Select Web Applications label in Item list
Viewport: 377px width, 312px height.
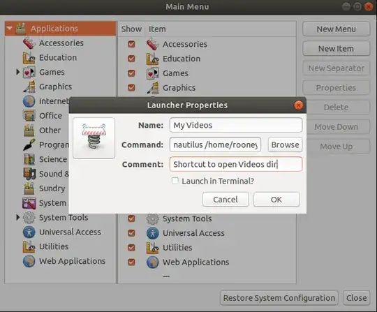click(195, 262)
